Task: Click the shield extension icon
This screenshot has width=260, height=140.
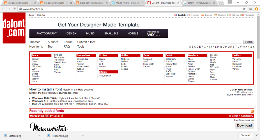Action: (251, 9)
